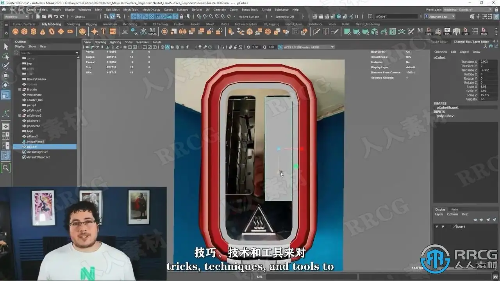This screenshot has height=281, width=500.
Task: Click Options in the Layer Editor
Action: [x=453, y=214]
